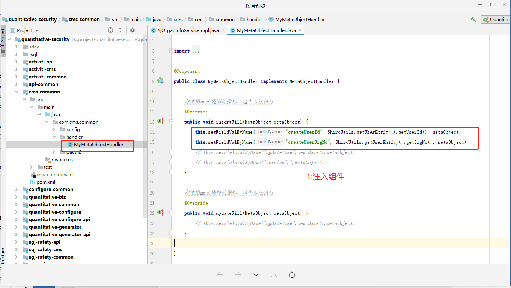Image resolution: width=511 pixels, height=288 pixels.
Task: Select quantitative-biz module
Action: coord(44,197)
